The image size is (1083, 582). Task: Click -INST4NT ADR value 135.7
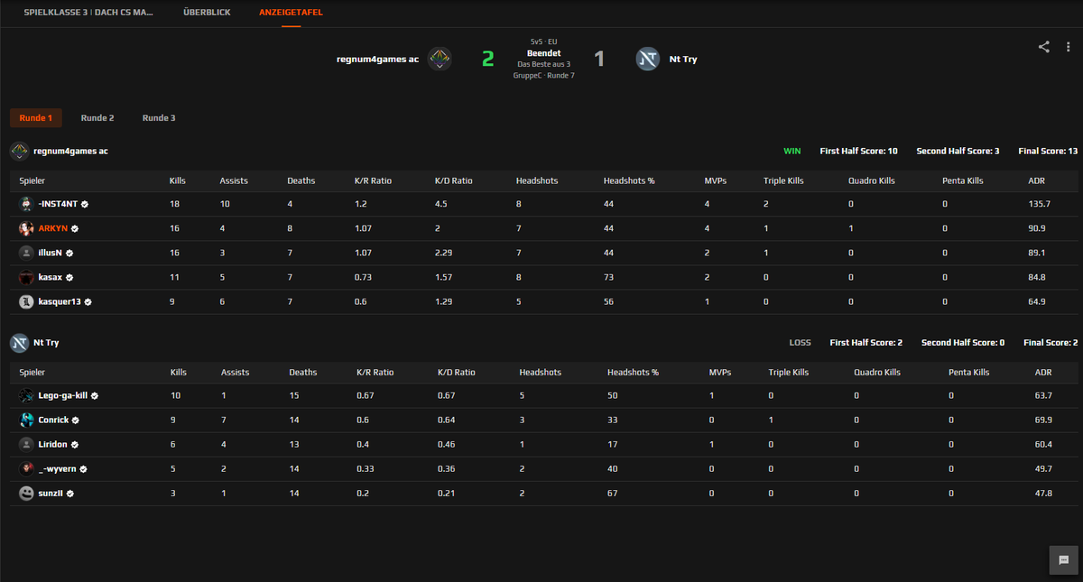(1039, 205)
